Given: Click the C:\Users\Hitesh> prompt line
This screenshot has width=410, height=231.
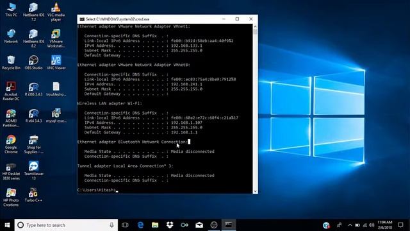Looking at the screenshot, I should [x=97, y=190].
